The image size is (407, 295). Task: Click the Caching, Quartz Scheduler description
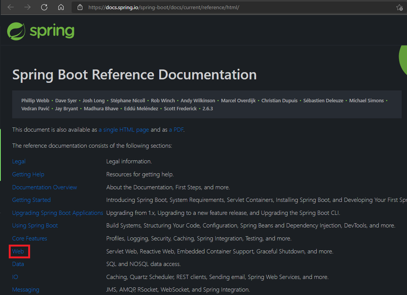pyautogui.click(x=218, y=277)
